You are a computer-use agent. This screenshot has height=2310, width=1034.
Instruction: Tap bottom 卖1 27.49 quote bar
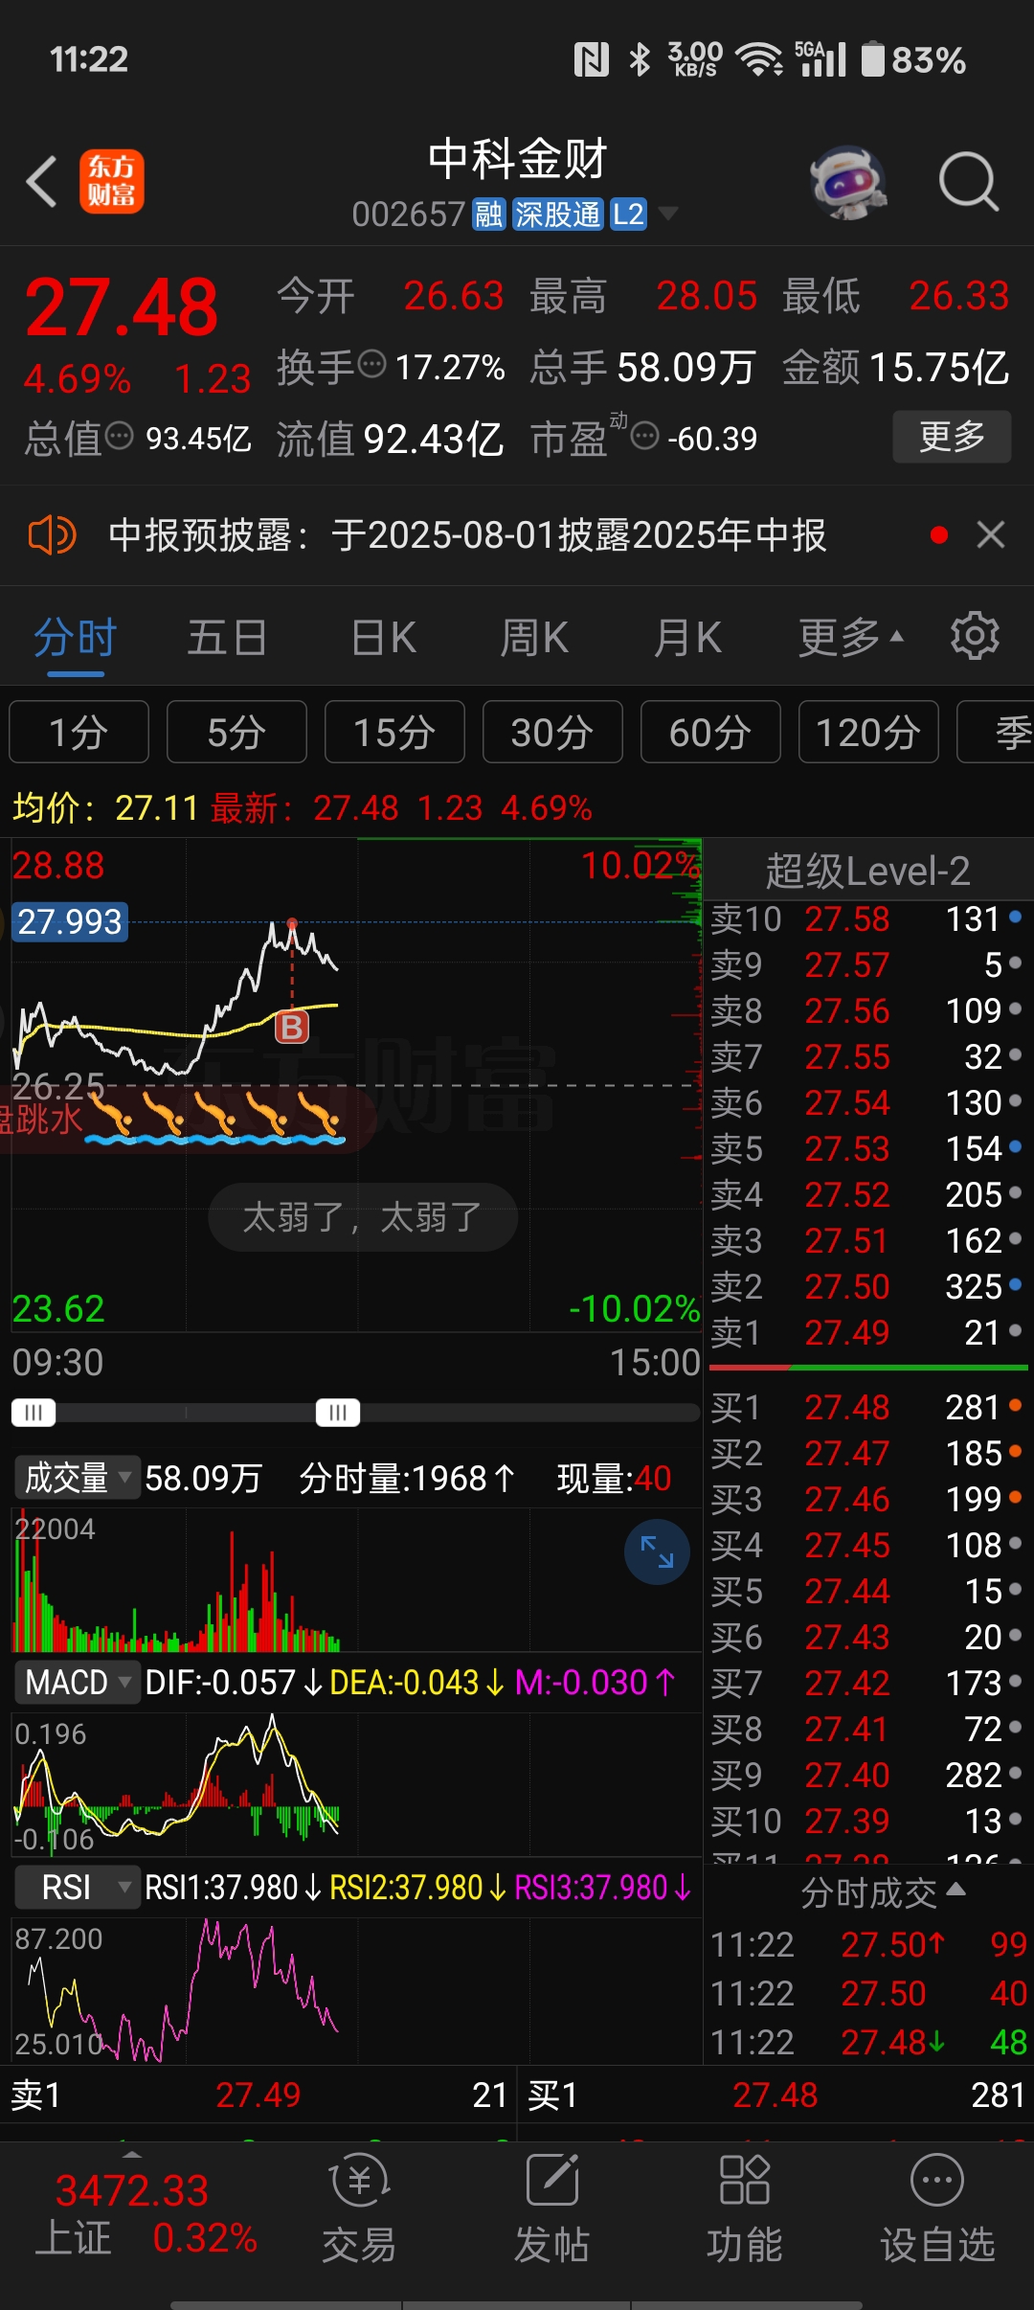coord(258,2095)
